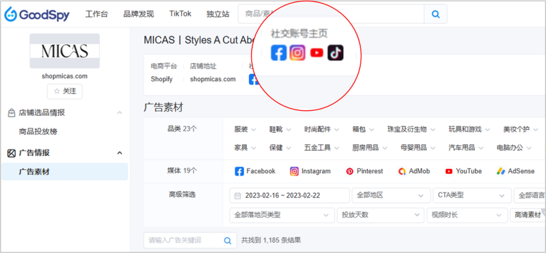Open the TikTok menu item
546x253 pixels.
[180, 14]
